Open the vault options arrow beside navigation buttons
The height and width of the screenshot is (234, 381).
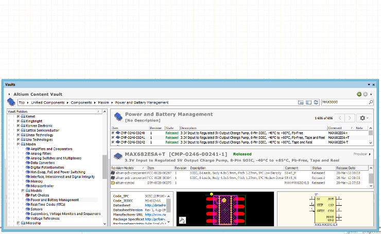pyautogui.click(x=371, y=94)
